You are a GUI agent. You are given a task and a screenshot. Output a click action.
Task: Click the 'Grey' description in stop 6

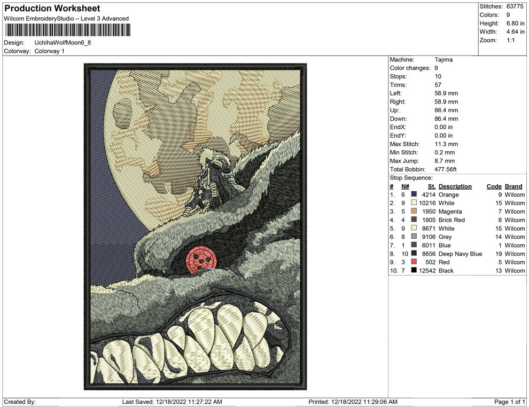(445, 237)
